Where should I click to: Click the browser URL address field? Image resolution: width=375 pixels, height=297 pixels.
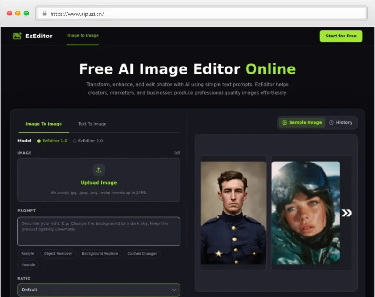pyautogui.click(x=202, y=14)
